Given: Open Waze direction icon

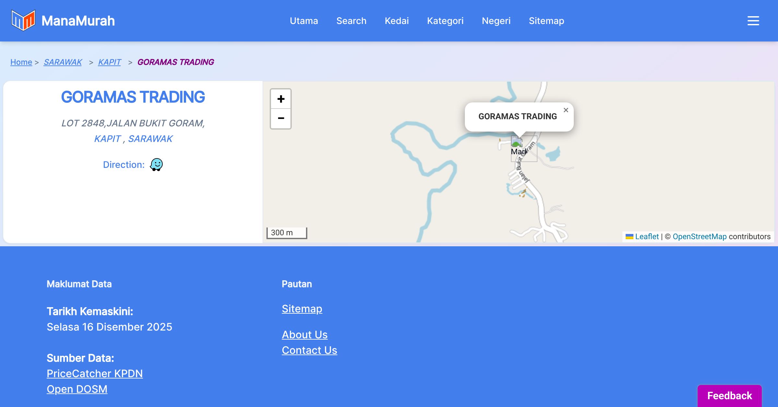Looking at the screenshot, I should coord(156,165).
